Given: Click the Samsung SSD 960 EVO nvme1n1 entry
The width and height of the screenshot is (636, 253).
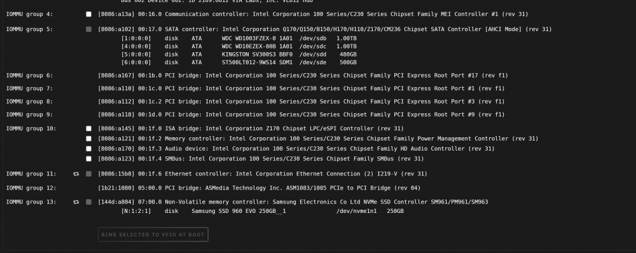Looking at the screenshot, I should pyautogui.click(x=263, y=211).
